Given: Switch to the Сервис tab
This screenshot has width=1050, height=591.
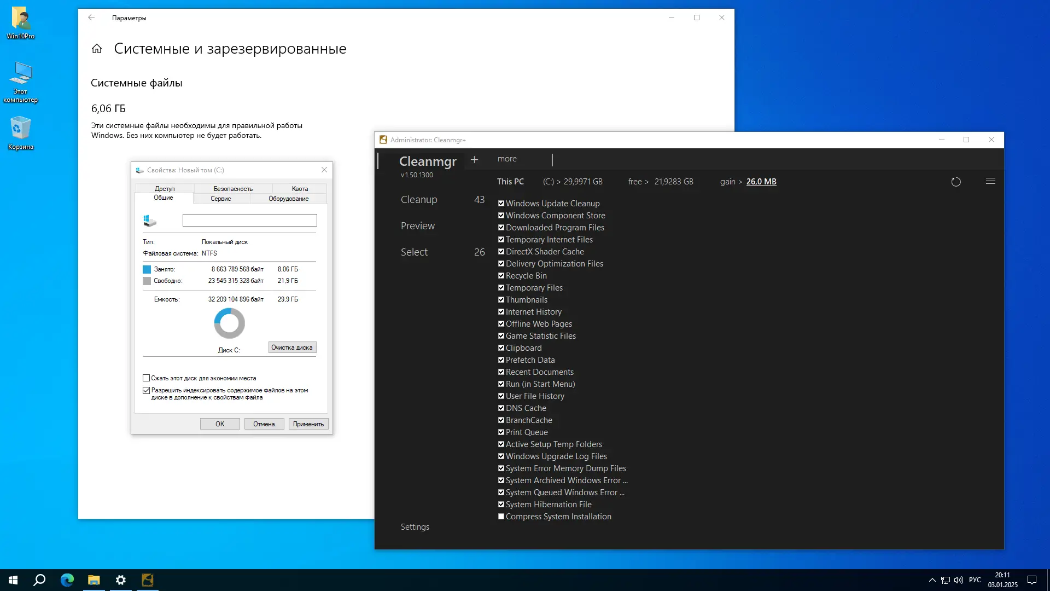Looking at the screenshot, I should [221, 199].
